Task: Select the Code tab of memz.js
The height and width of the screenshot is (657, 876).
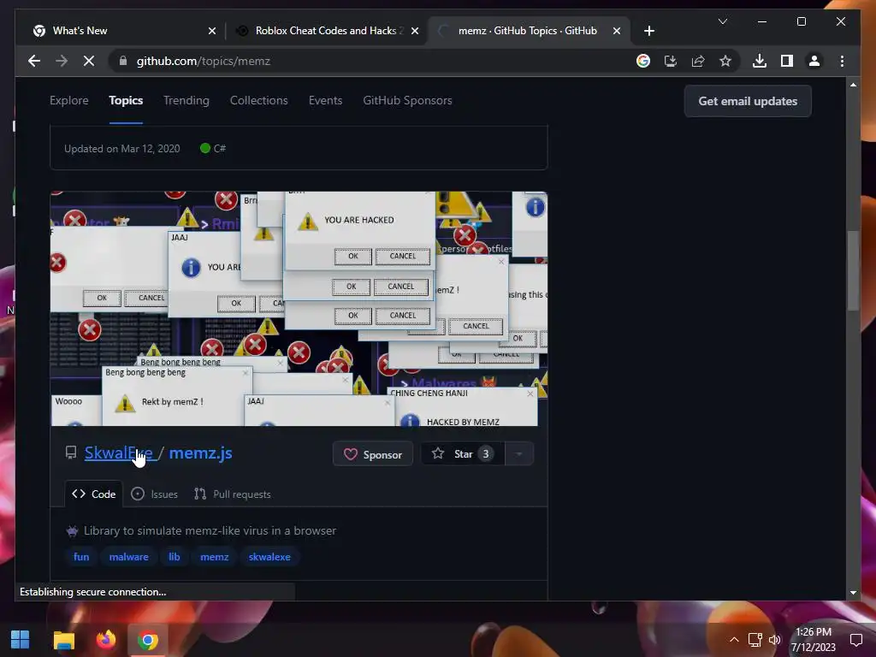Action: pyautogui.click(x=94, y=494)
